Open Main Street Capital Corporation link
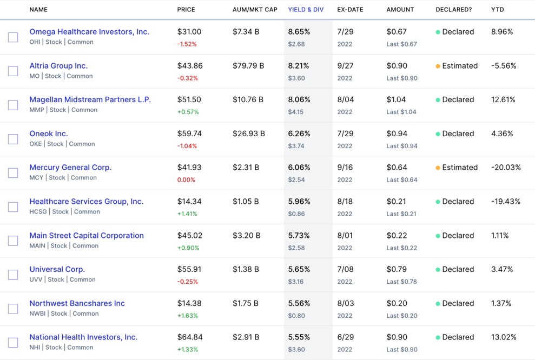Image resolution: width=535 pixels, height=360 pixels. (x=87, y=236)
